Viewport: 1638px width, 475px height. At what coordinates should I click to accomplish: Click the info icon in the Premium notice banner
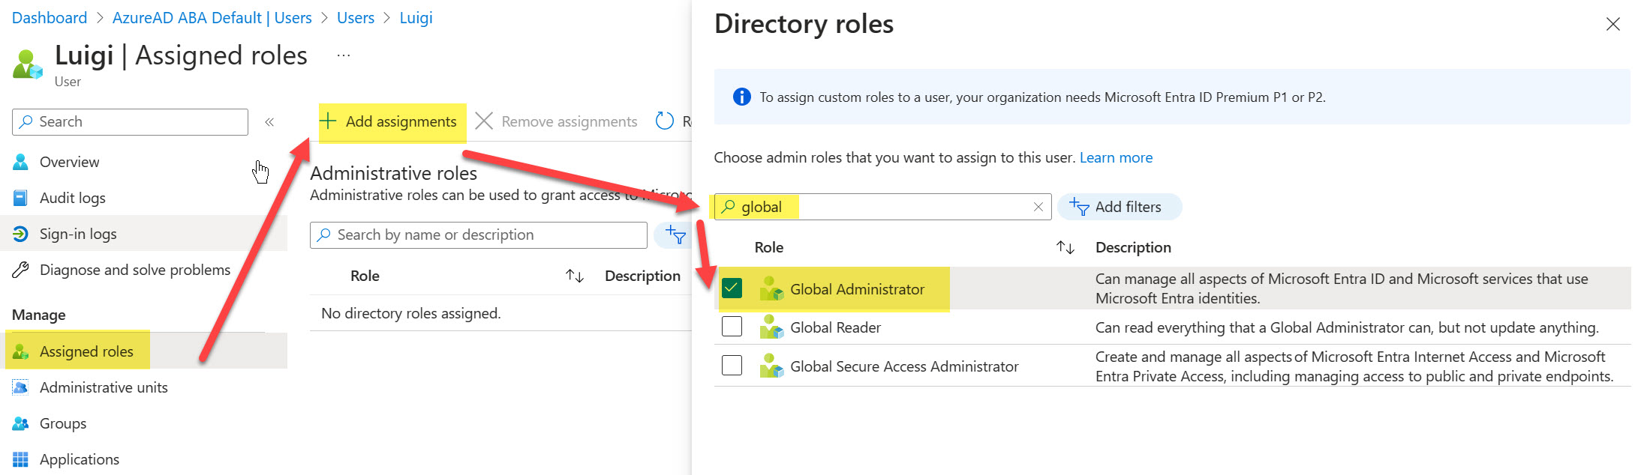coord(741,97)
